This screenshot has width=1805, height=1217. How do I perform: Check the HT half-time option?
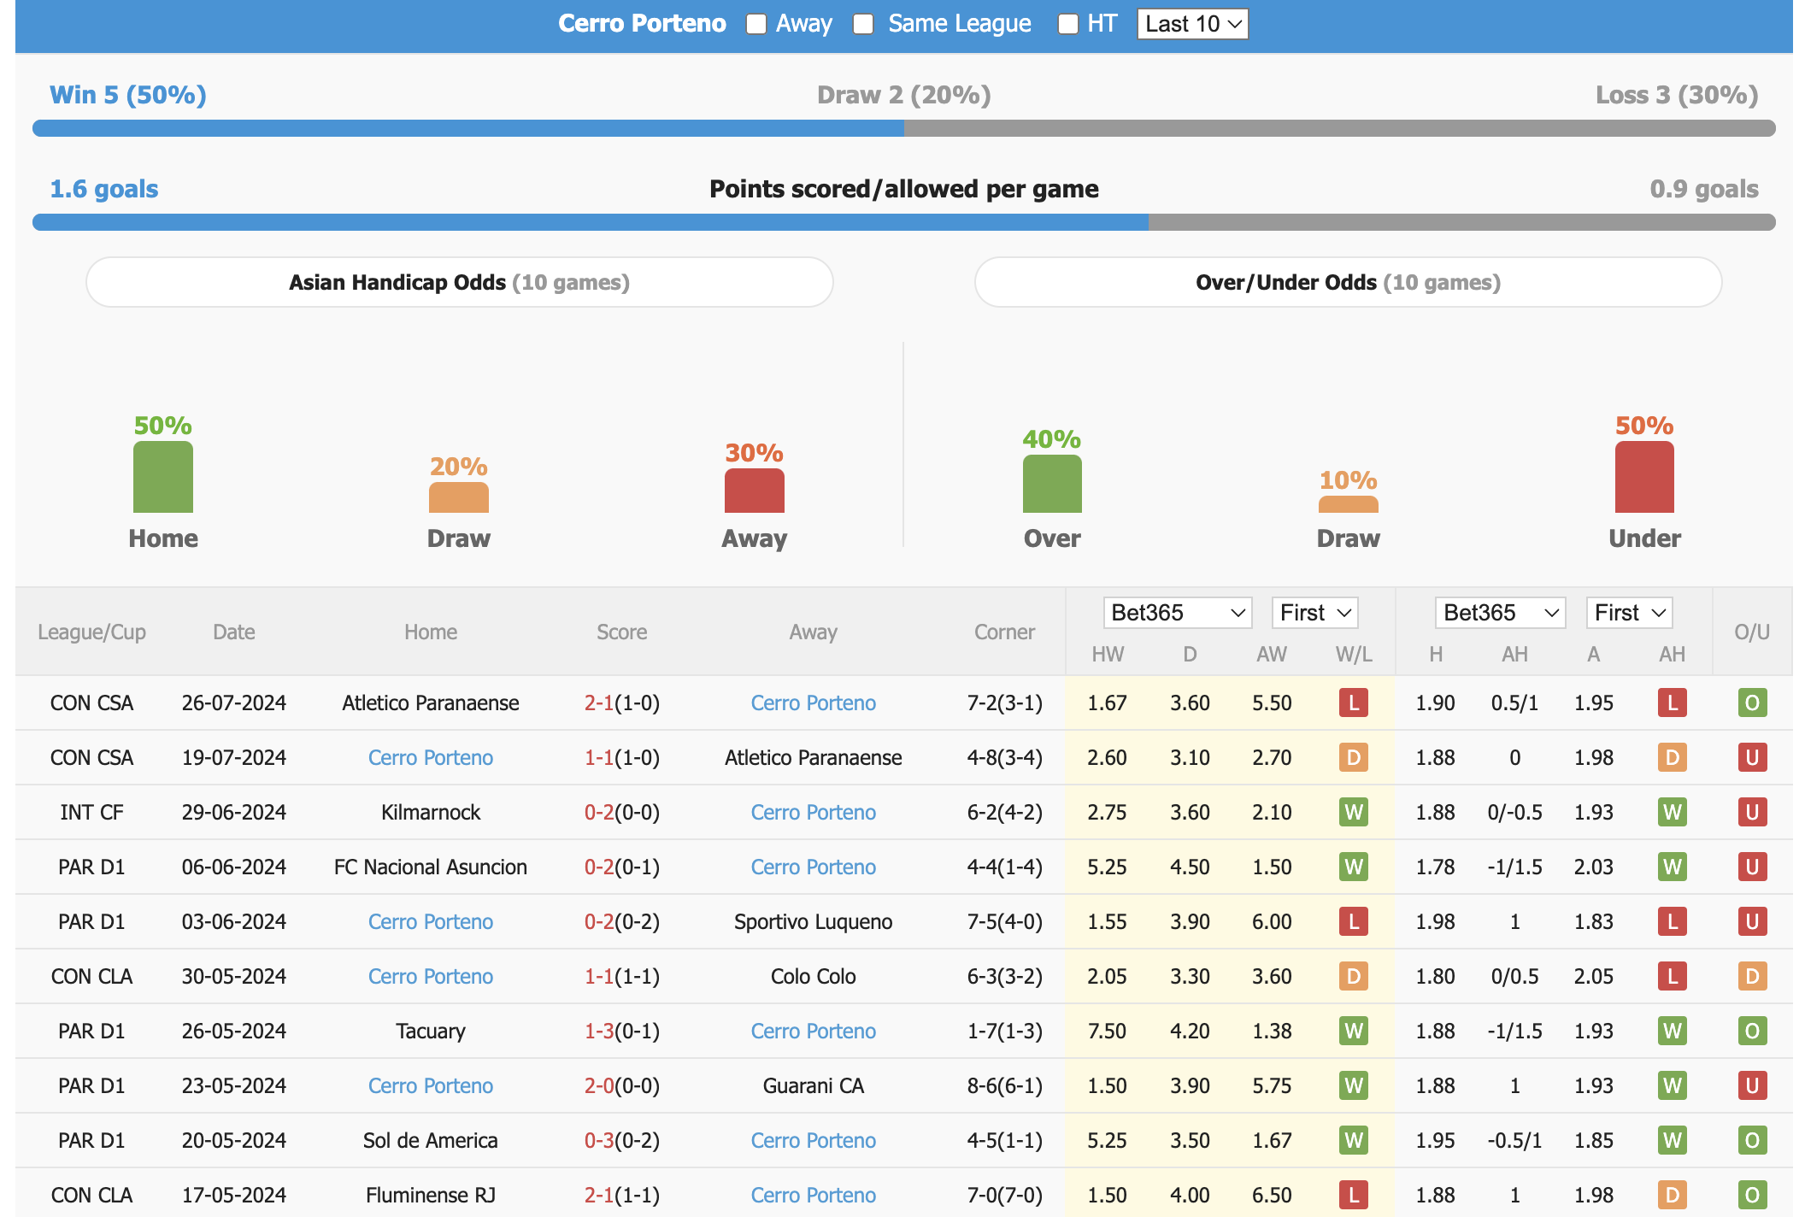(x=1067, y=24)
